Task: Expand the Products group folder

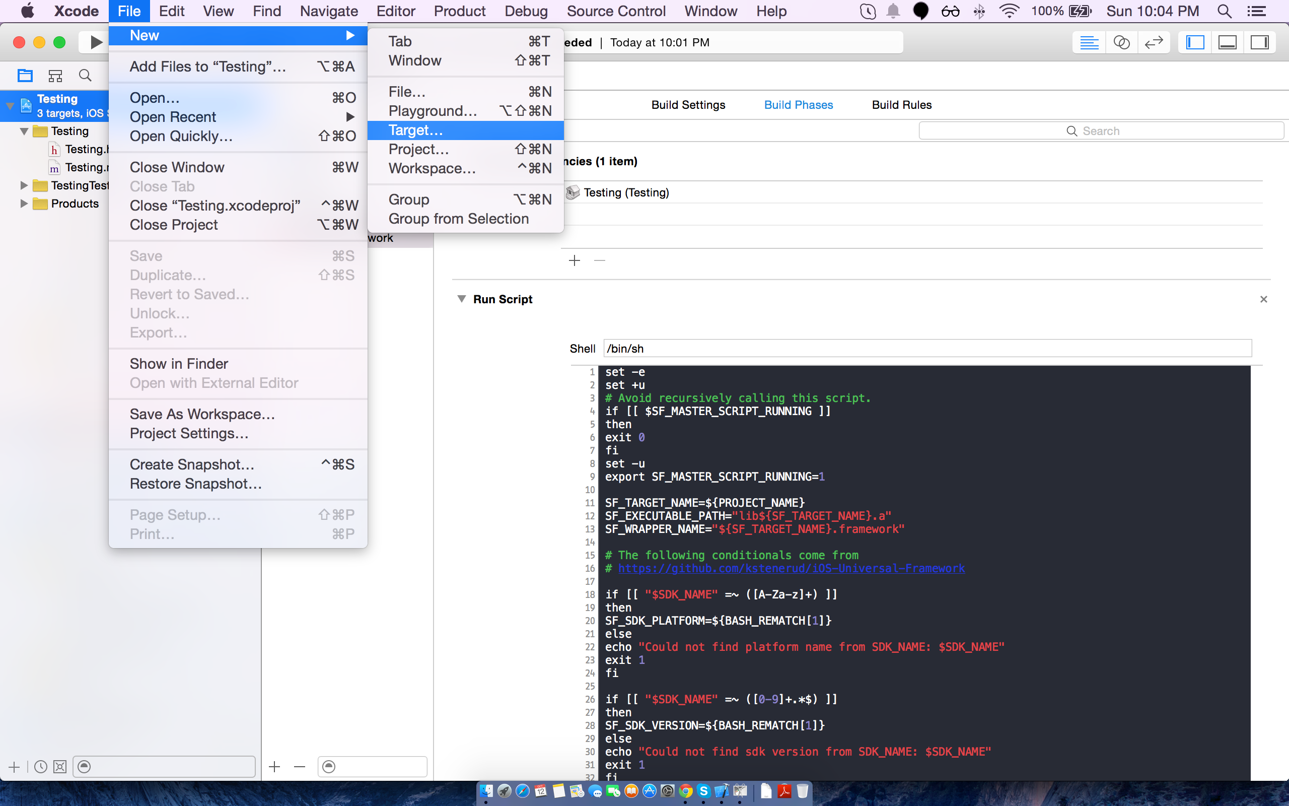Action: (x=24, y=204)
